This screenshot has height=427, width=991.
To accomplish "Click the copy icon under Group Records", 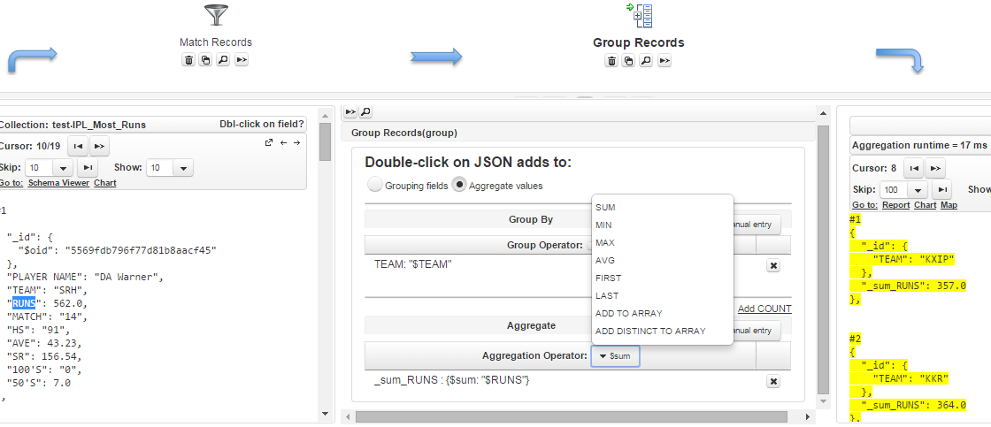I will (628, 61).
